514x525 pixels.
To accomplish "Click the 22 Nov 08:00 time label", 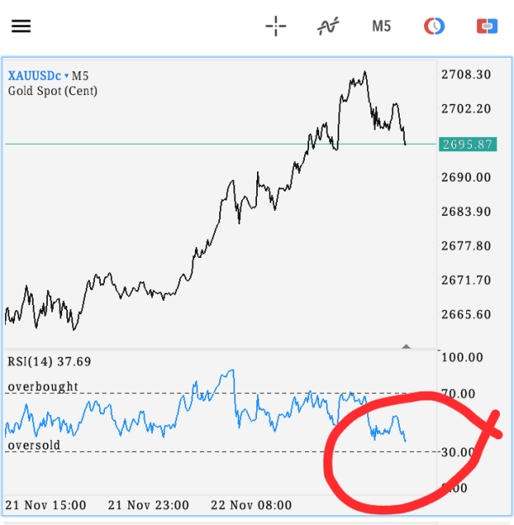I will click(x=251, y=505).
